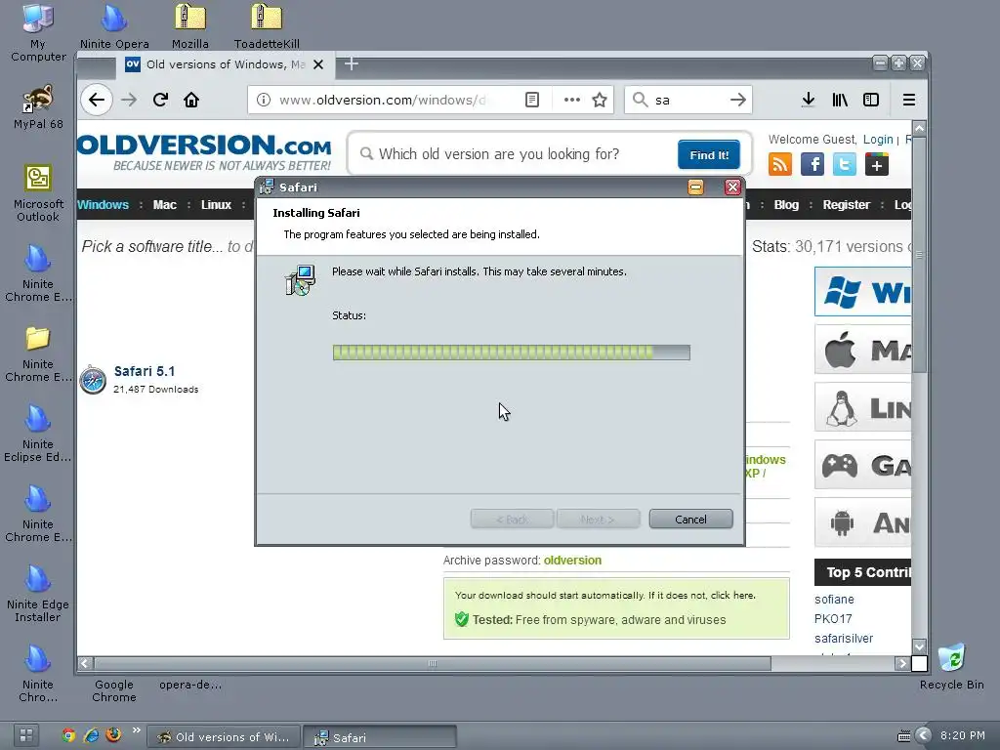This screenshot has width=1000, height=750.
Task: Open Microsoft Outlook desktop icon
Action: pos(38,192)
